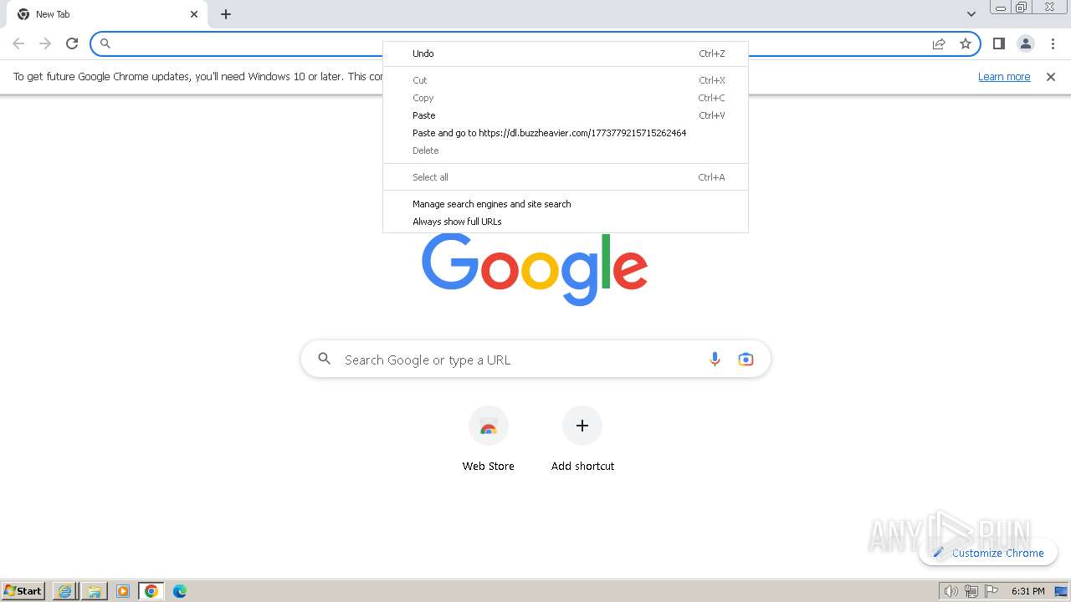This screenshot has height=602, width=1071.
Task: Choose Paste from the context menu
Action: (x=566, y=115)
